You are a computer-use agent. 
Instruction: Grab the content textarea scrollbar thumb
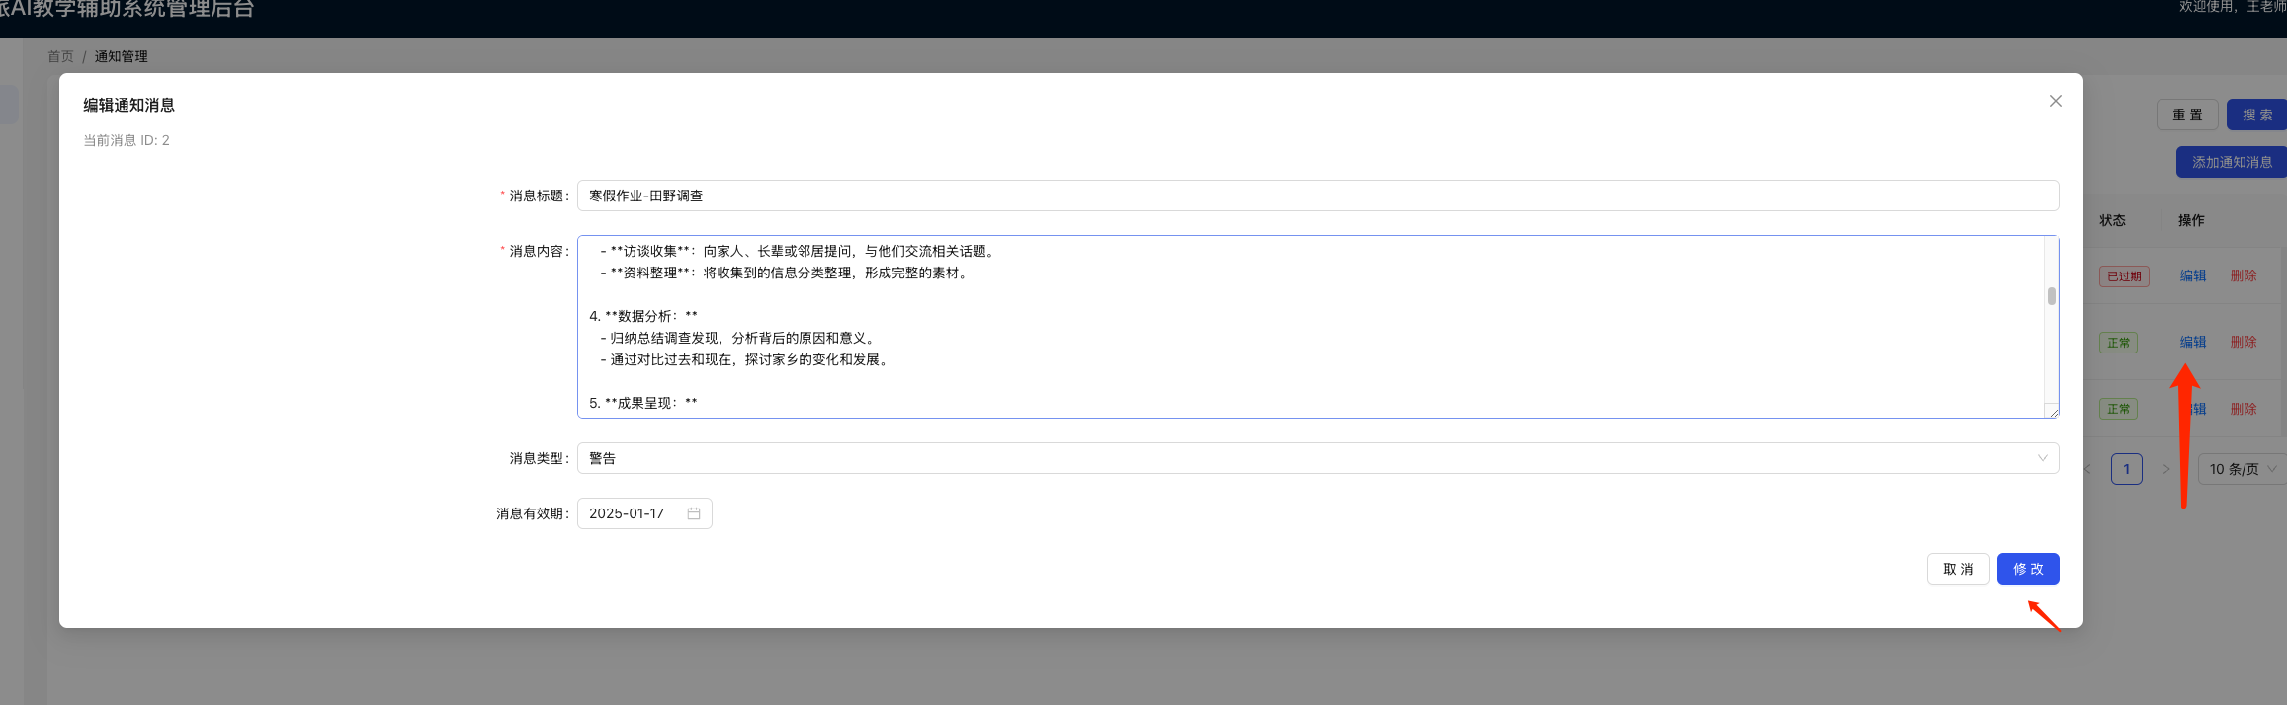(x=2052, y=296)
